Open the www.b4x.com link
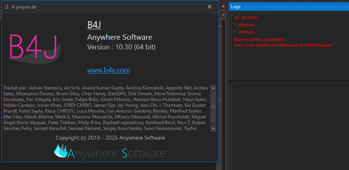 [x=108, y=70]
